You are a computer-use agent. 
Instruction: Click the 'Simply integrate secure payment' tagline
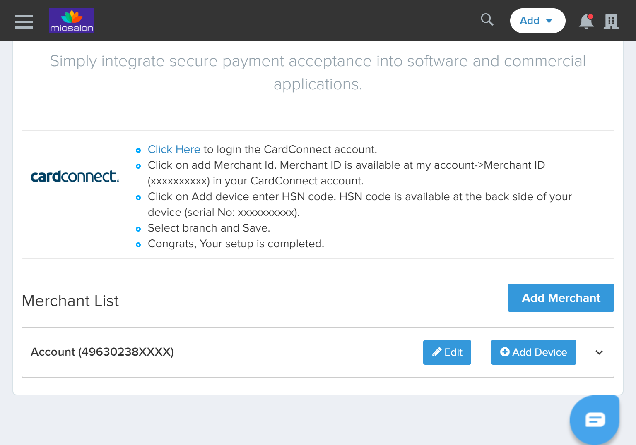tap(318, 72)
